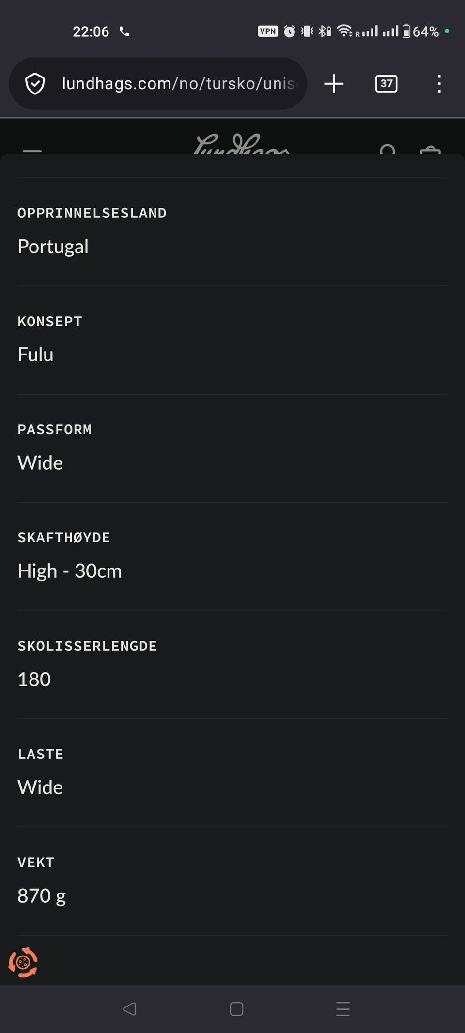This screenshot has height=1033, width=465.
Task: Select the Portugal country of origin value
Action: [x=53, y=247]
